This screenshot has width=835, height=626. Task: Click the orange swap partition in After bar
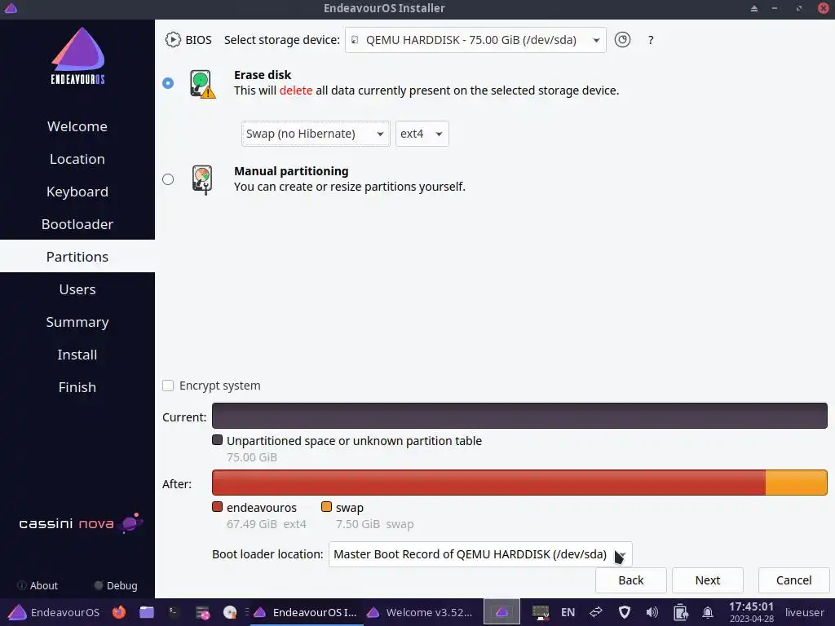[x=797, y=483]
